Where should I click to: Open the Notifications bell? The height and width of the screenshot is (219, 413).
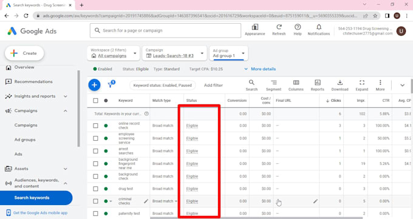coord(319,27)
